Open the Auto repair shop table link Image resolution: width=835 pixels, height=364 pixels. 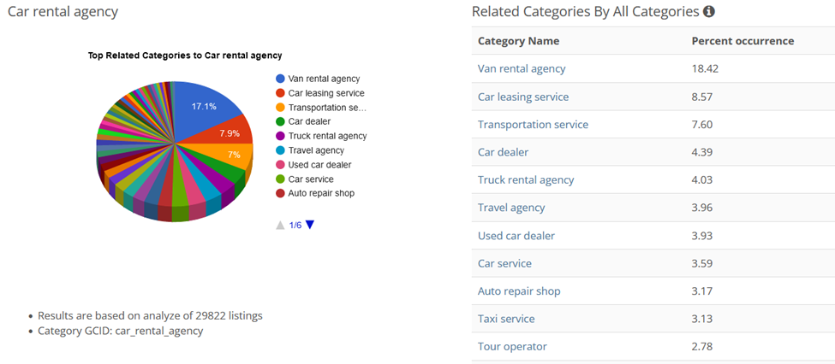point(519,291)
